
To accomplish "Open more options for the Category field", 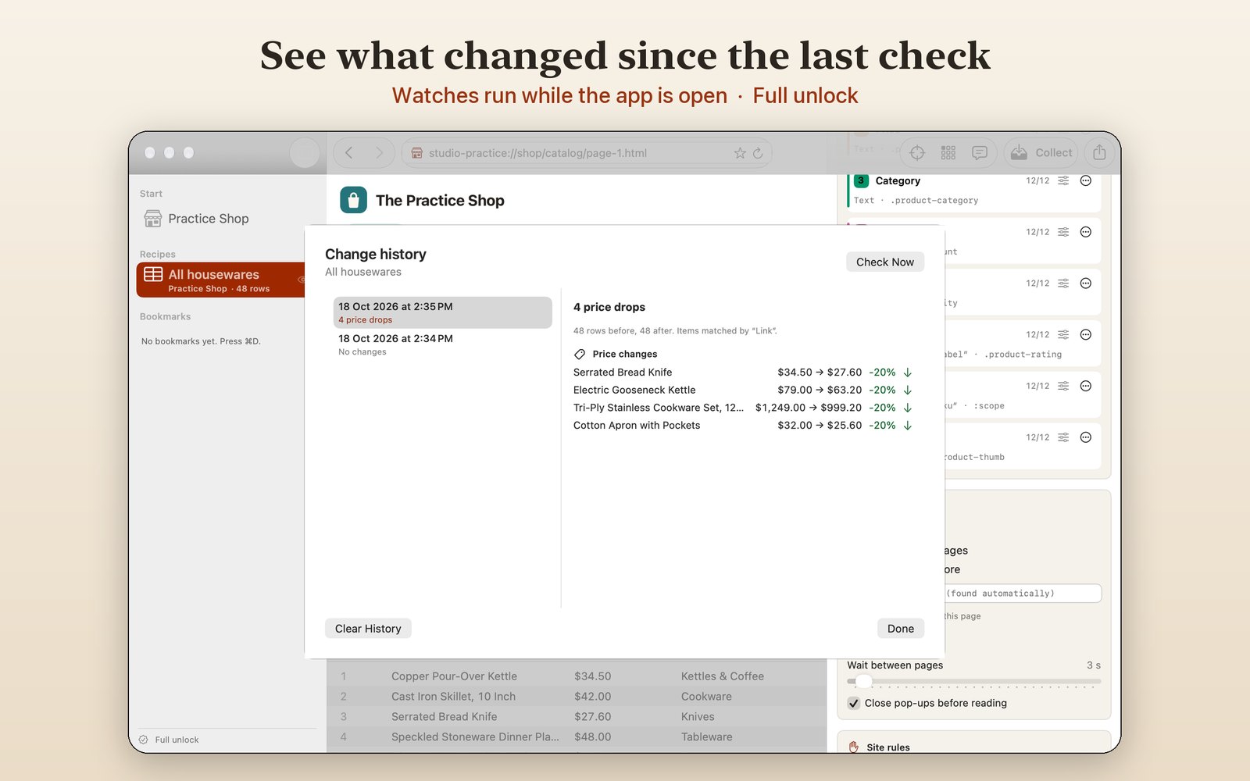I will 1086,180.
